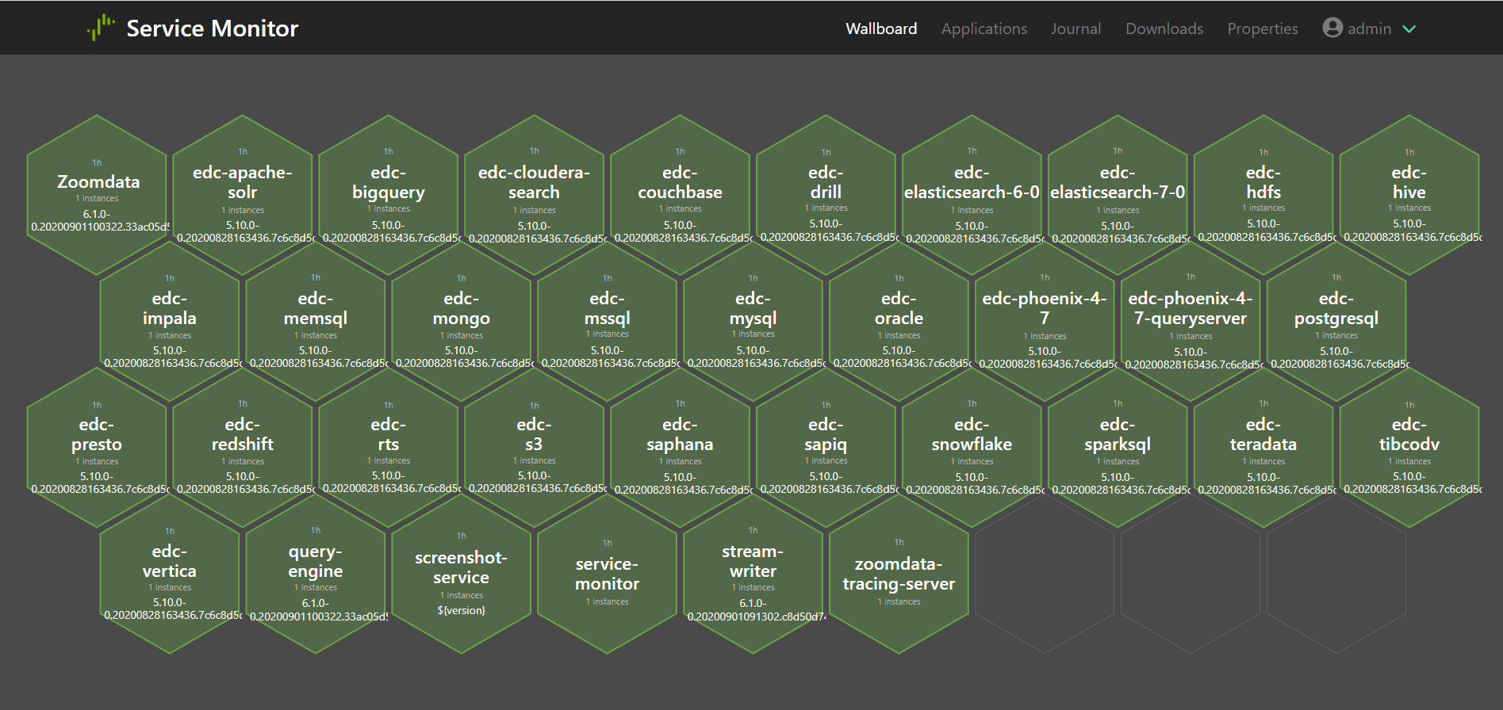Screen dimensions: 1503x710
Task: Click the edc-oracle hexagon tile
Action: point(899,321)
